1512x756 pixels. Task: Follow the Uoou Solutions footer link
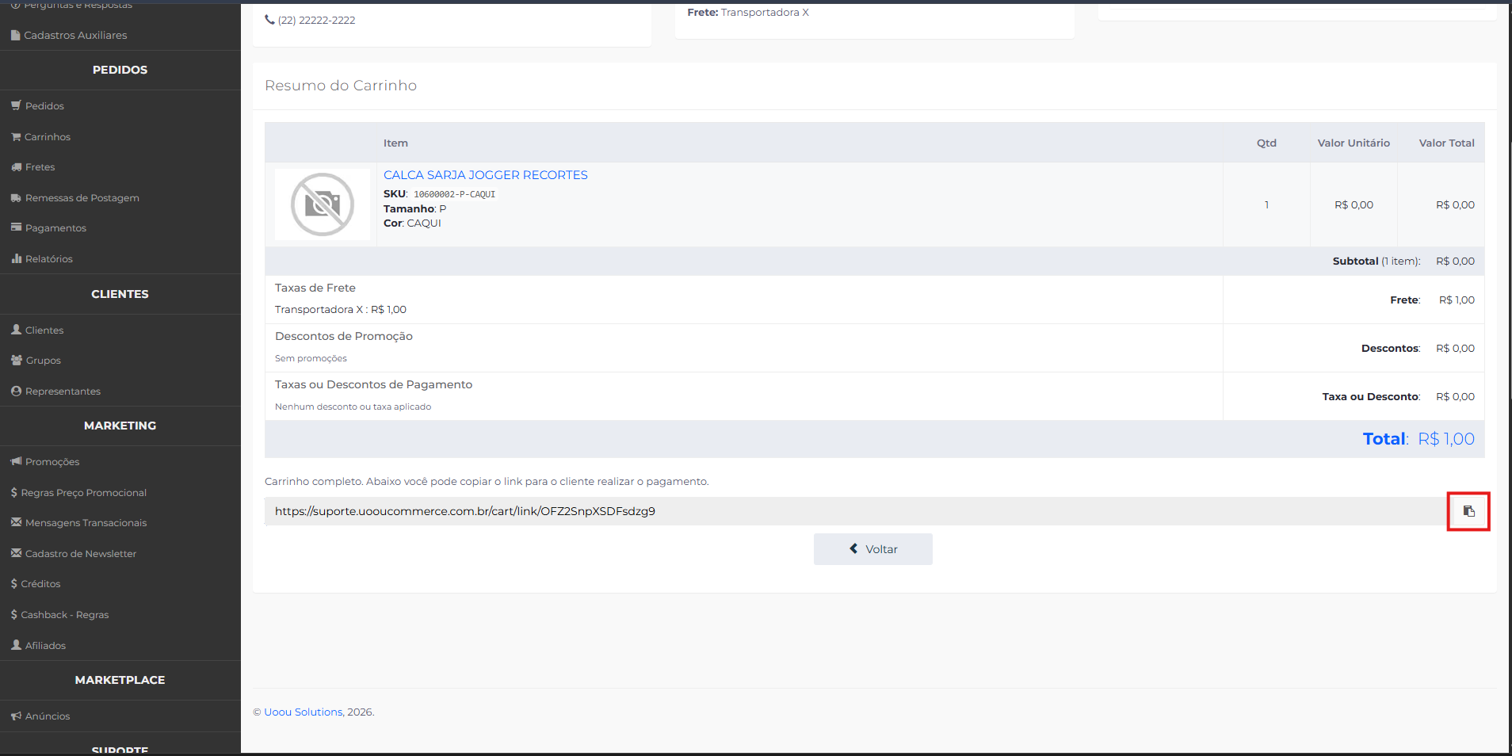click(x=303, y=712)
